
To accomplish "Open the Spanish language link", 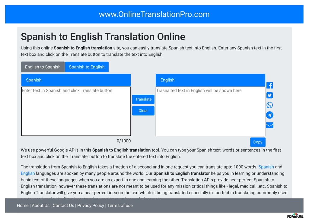I will click(266, 167).
